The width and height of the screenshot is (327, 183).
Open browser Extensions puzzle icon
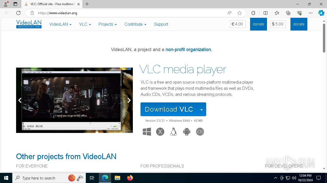253,13
